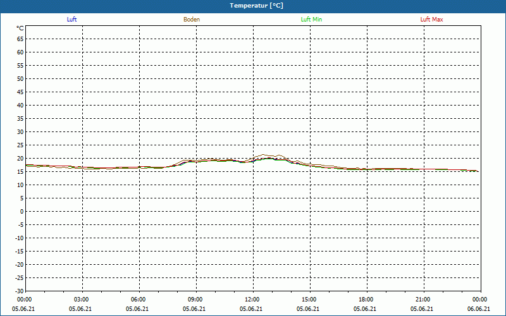The image size is (506, 316).
Task: Click the 10 y-axis label
Action: (x=20, y=185)
